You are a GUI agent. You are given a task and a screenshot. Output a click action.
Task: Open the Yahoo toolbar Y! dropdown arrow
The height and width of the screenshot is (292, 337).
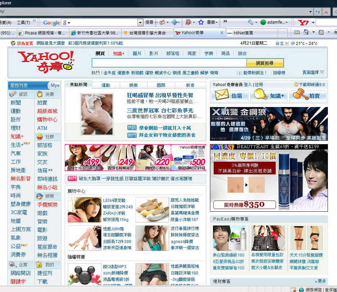click(x=313, y=22)
